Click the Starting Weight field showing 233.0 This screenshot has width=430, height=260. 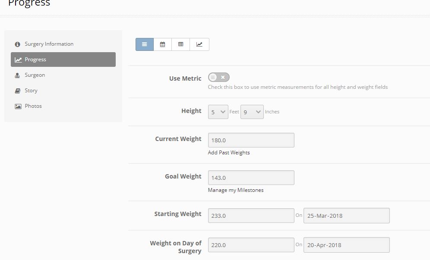(251, 216)
